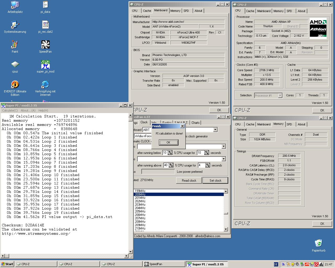Click the Super PI title bar icon

[x=3, y=105]
